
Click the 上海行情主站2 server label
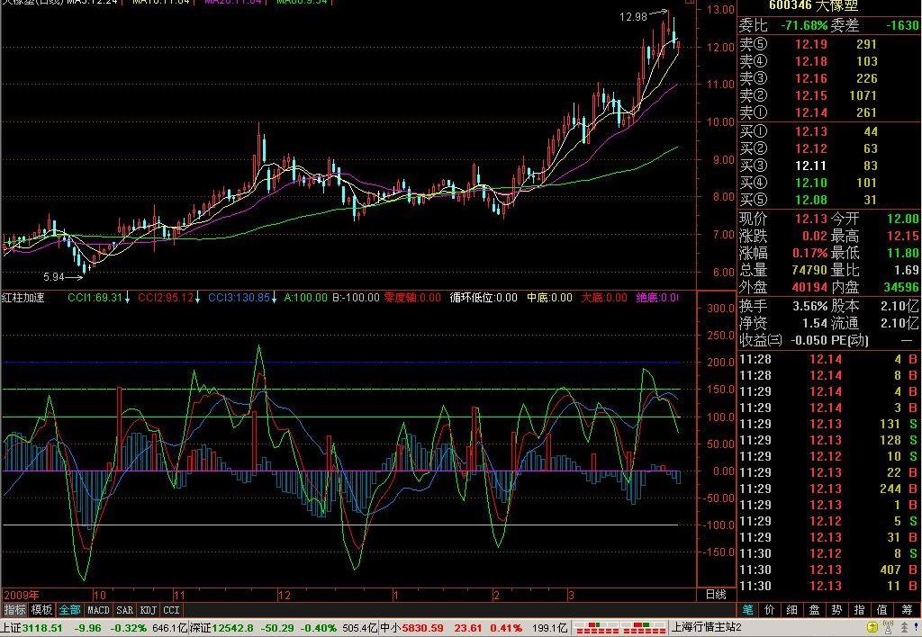tap(706, 628)
